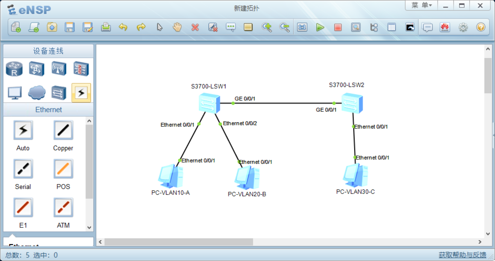Select the rectangle drawing palette tool
The width and height of the screenshot is (495, 261).
click(248, 27)
